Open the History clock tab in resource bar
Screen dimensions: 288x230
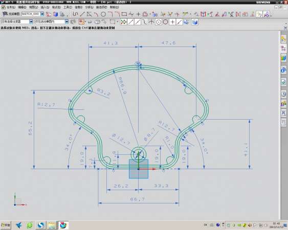click(x=283, y=94)
